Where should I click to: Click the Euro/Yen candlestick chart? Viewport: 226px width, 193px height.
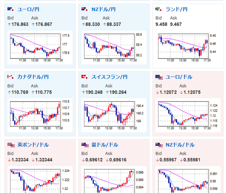click(40, 48)
